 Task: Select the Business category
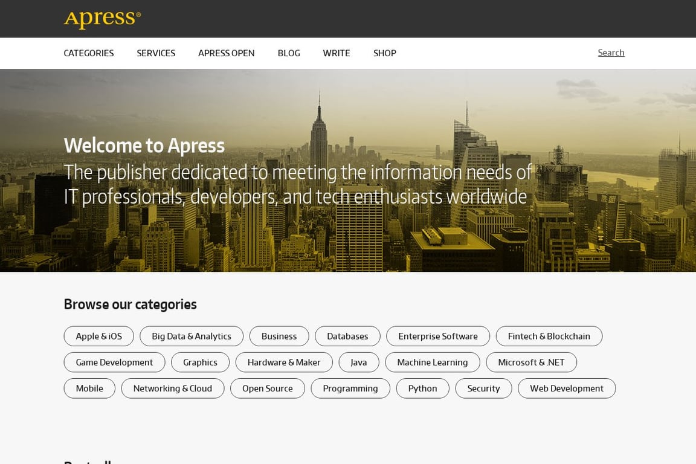pyautogui.click(x=279, y=336)
